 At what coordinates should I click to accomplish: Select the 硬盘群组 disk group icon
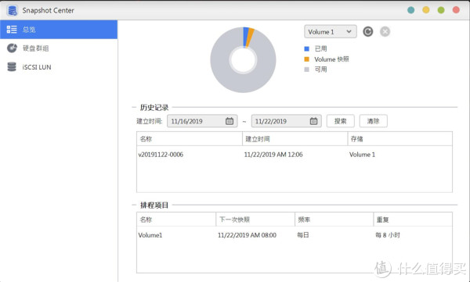pyautogui.click(x=12, y=48)
